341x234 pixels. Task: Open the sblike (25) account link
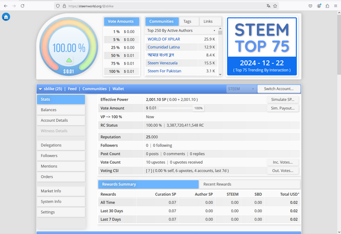coord(53,89)
